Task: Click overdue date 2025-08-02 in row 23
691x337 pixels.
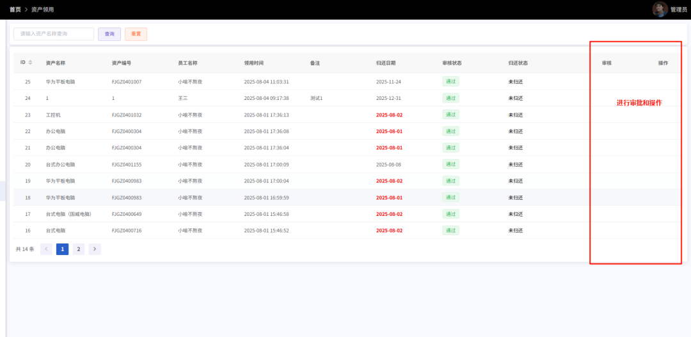Action: tap(389, 115)
